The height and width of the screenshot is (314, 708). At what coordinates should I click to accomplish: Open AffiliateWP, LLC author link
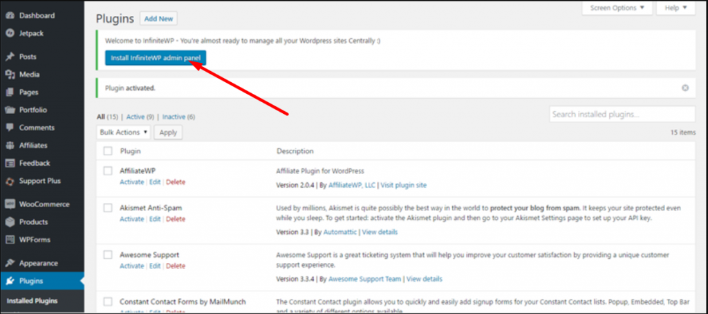coord(352,185)
